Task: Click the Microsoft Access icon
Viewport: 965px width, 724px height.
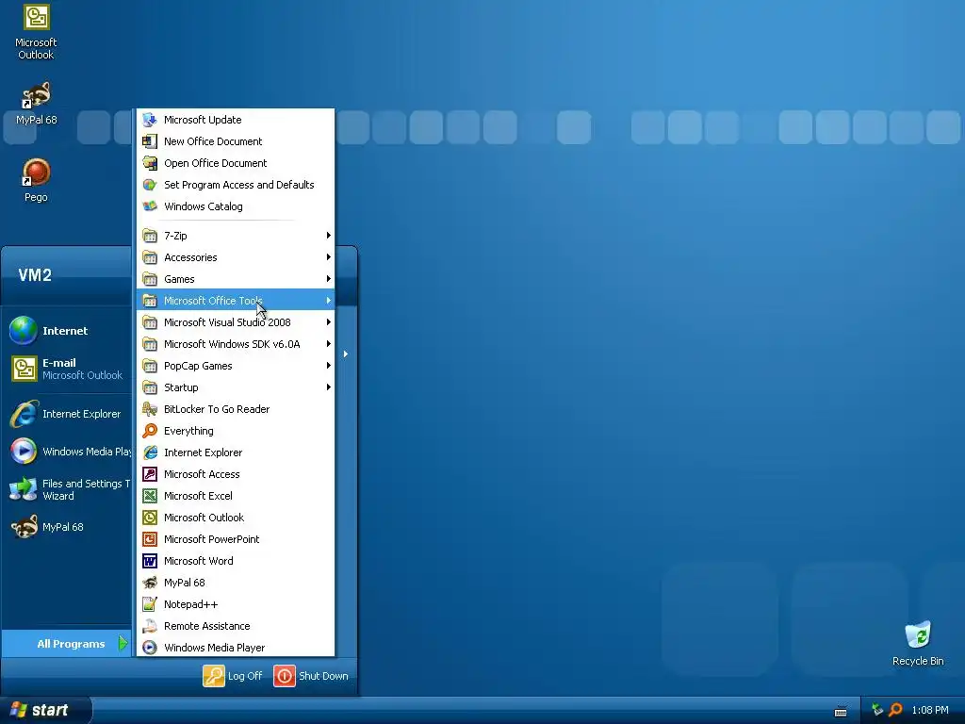Action: pos(150,474)
